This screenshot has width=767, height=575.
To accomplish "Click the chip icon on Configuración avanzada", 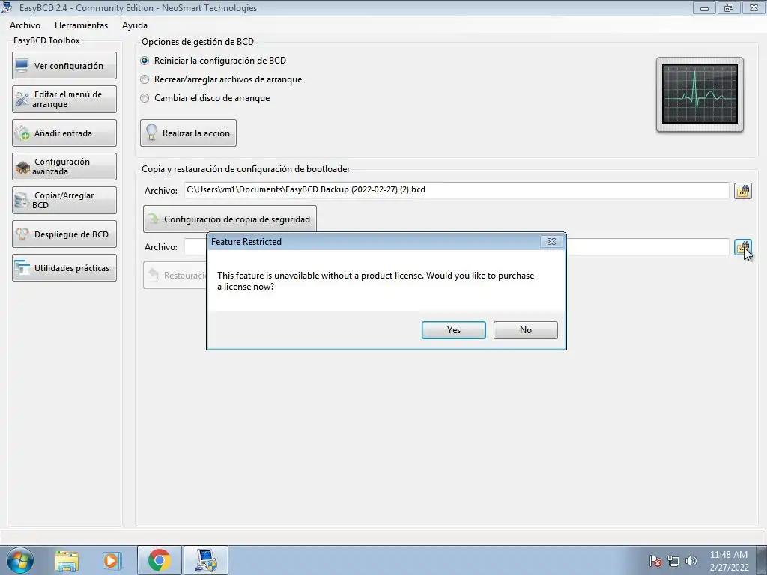I will pyautogui.click(x=22, y=168).
